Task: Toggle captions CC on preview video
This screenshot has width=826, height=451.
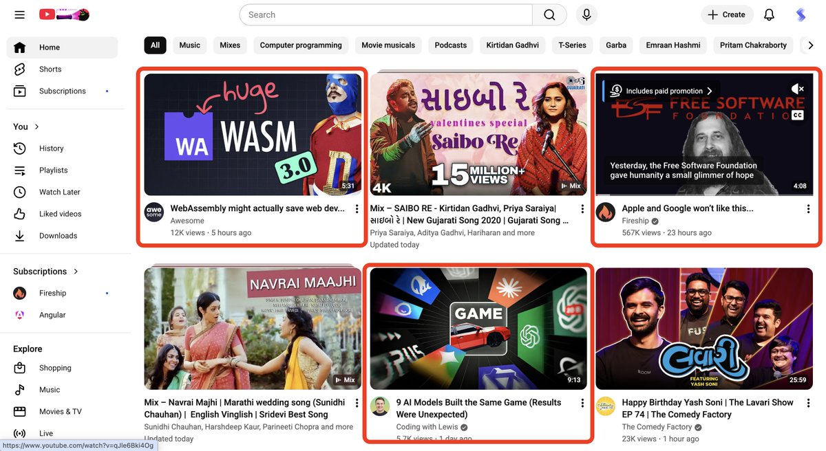Action: tap(798, 115)
